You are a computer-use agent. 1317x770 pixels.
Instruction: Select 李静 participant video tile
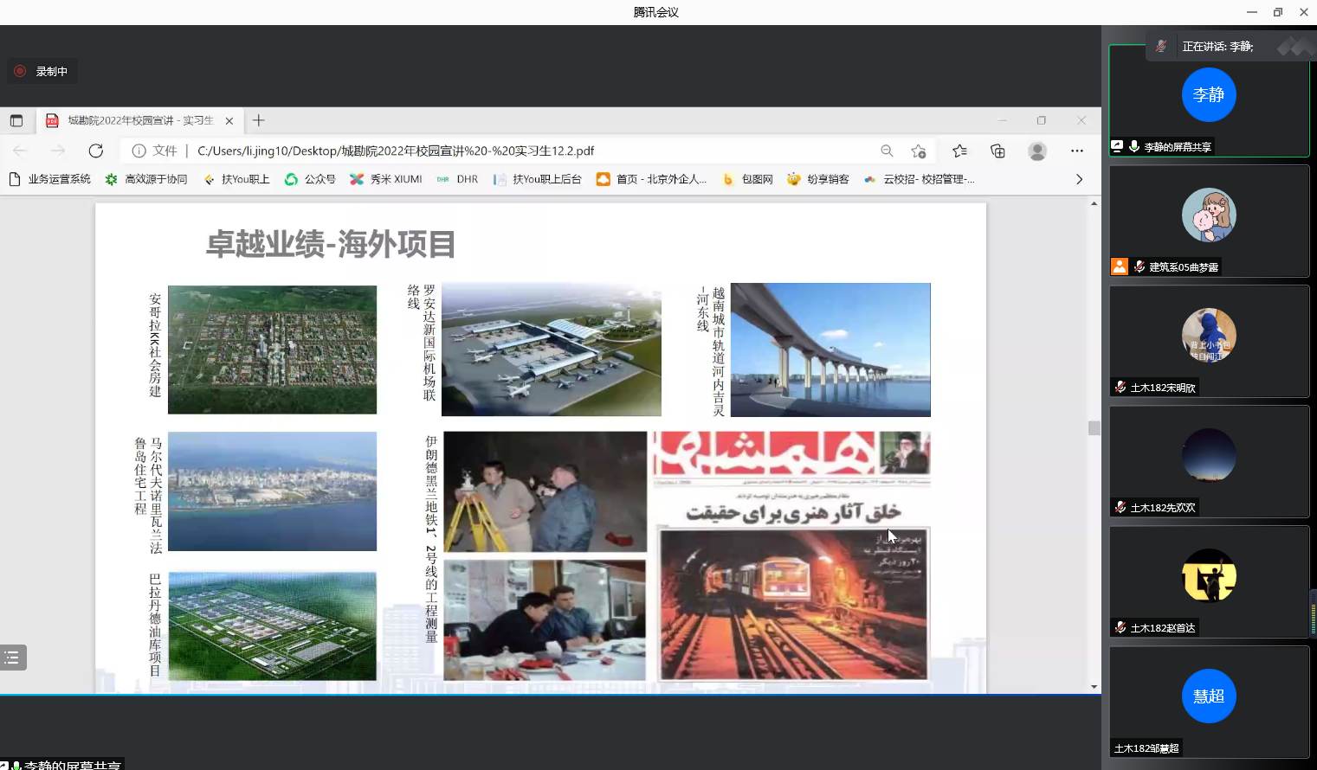[x=1209, y=101]
